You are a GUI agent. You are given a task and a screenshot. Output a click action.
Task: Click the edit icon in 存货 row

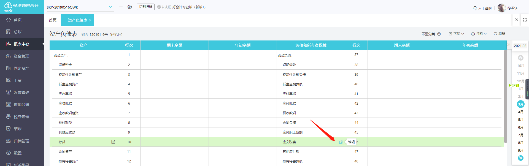tap(113, 142)
